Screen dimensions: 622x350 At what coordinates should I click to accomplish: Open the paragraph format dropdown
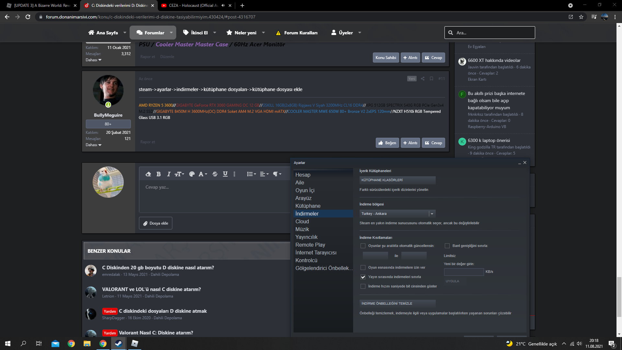(277, 174)
